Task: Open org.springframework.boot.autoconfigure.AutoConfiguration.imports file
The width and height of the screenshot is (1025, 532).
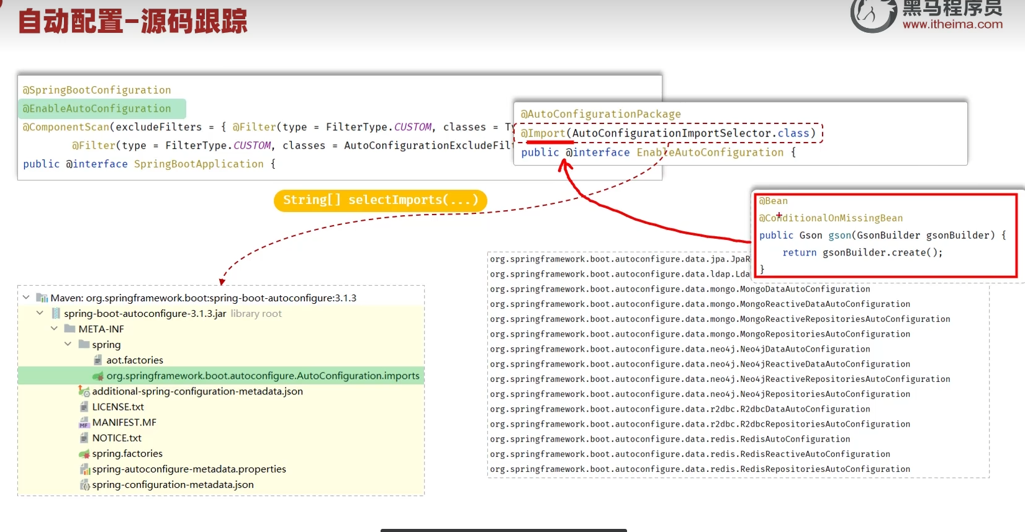Action: coord(263,376)
